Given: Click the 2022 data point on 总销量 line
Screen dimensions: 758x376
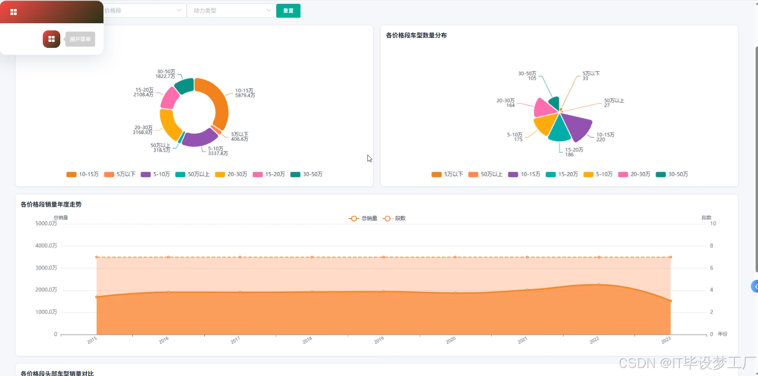Looking at the screenshot, I should (599, 284).
